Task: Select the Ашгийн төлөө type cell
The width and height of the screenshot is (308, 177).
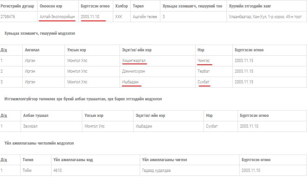Action: pyautogui.click(x=145, y=17)
